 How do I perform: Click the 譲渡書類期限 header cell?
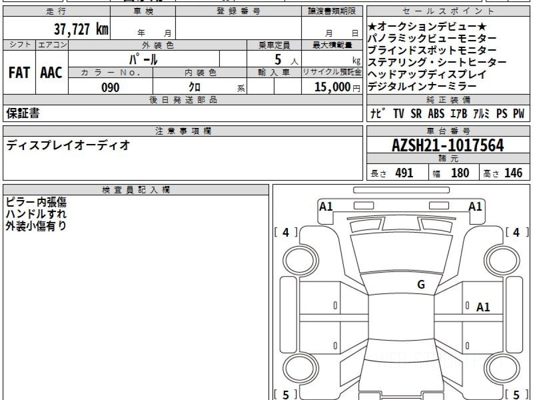(x=332, y=12)
